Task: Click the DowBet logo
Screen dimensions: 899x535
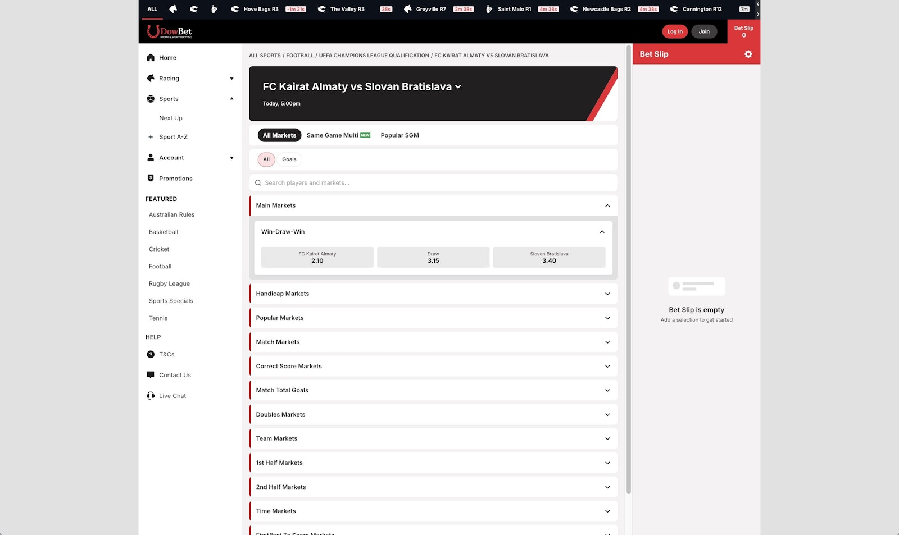Action: pyautogui.click(x=170, y=32)
